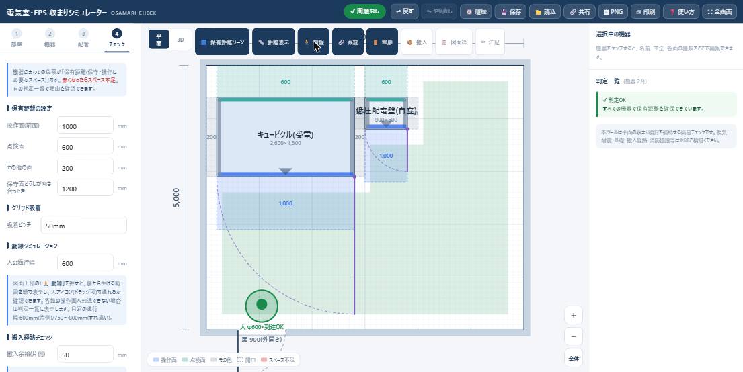Go to step 3 配管 tab
This screenshot has height=372, width=743.
coord(83,38)
